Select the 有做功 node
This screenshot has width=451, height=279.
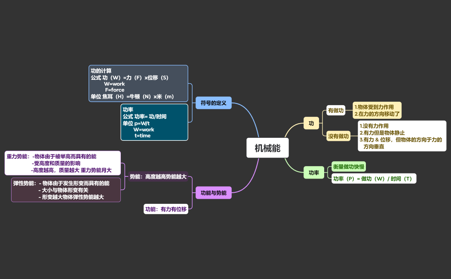(x=336, y=110)
